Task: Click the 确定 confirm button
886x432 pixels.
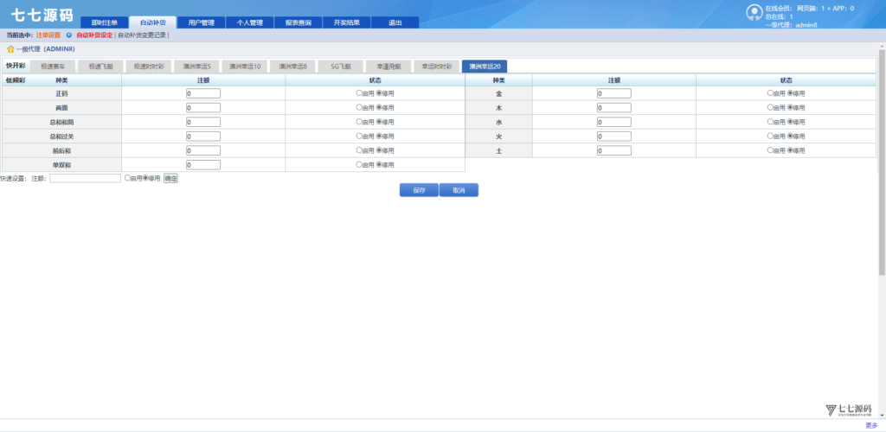Action: click(170, 178)
